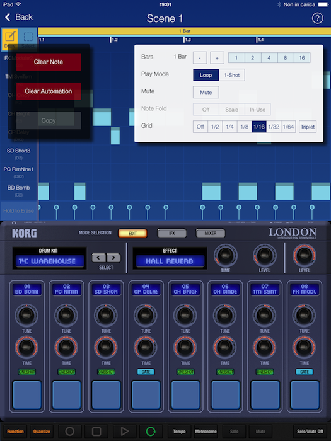
Task: Set bars length to 1
Action: pos(236,58)
